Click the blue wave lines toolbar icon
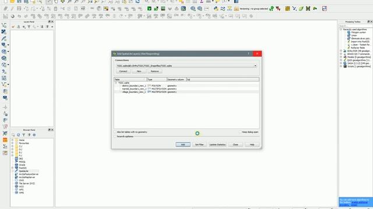Screen dimensions: 373x209 coord(223,9)
